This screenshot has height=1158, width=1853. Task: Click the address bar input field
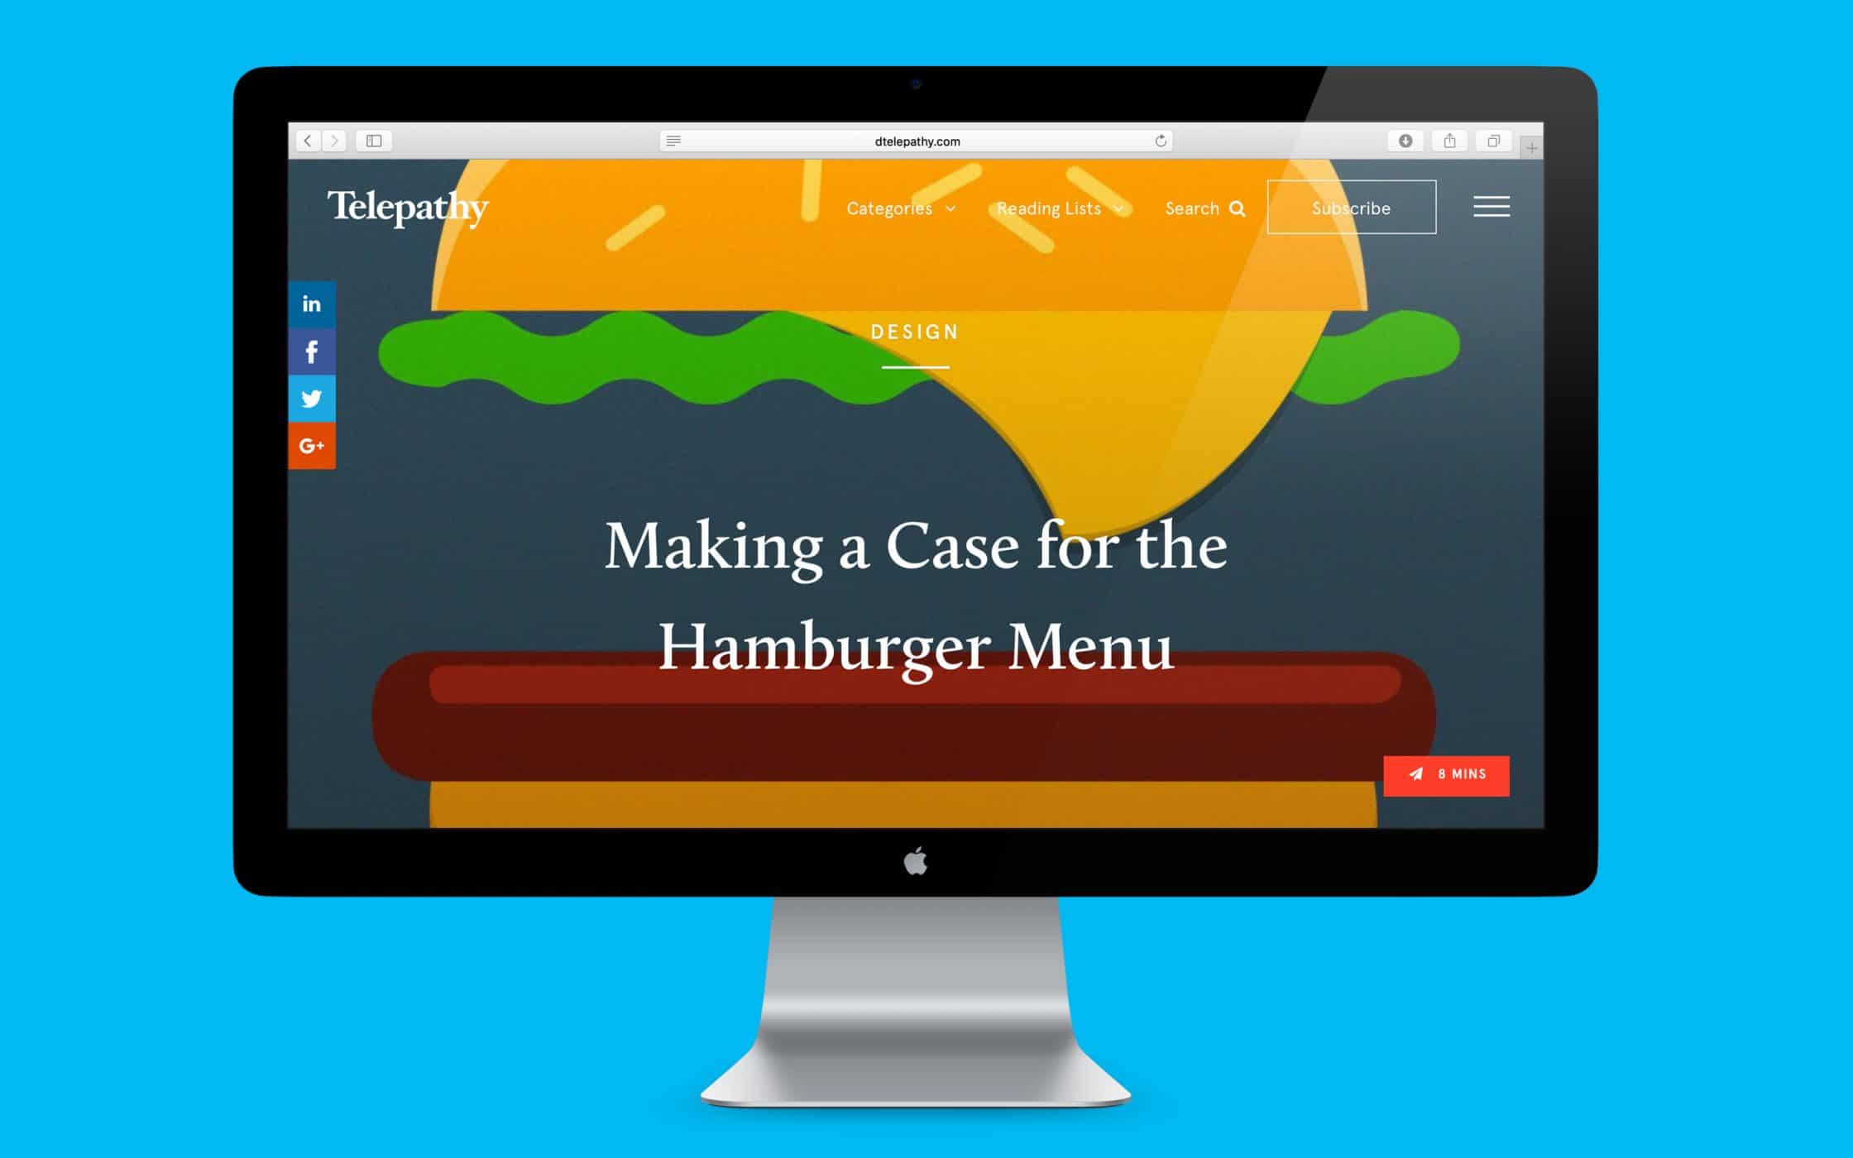921,140
